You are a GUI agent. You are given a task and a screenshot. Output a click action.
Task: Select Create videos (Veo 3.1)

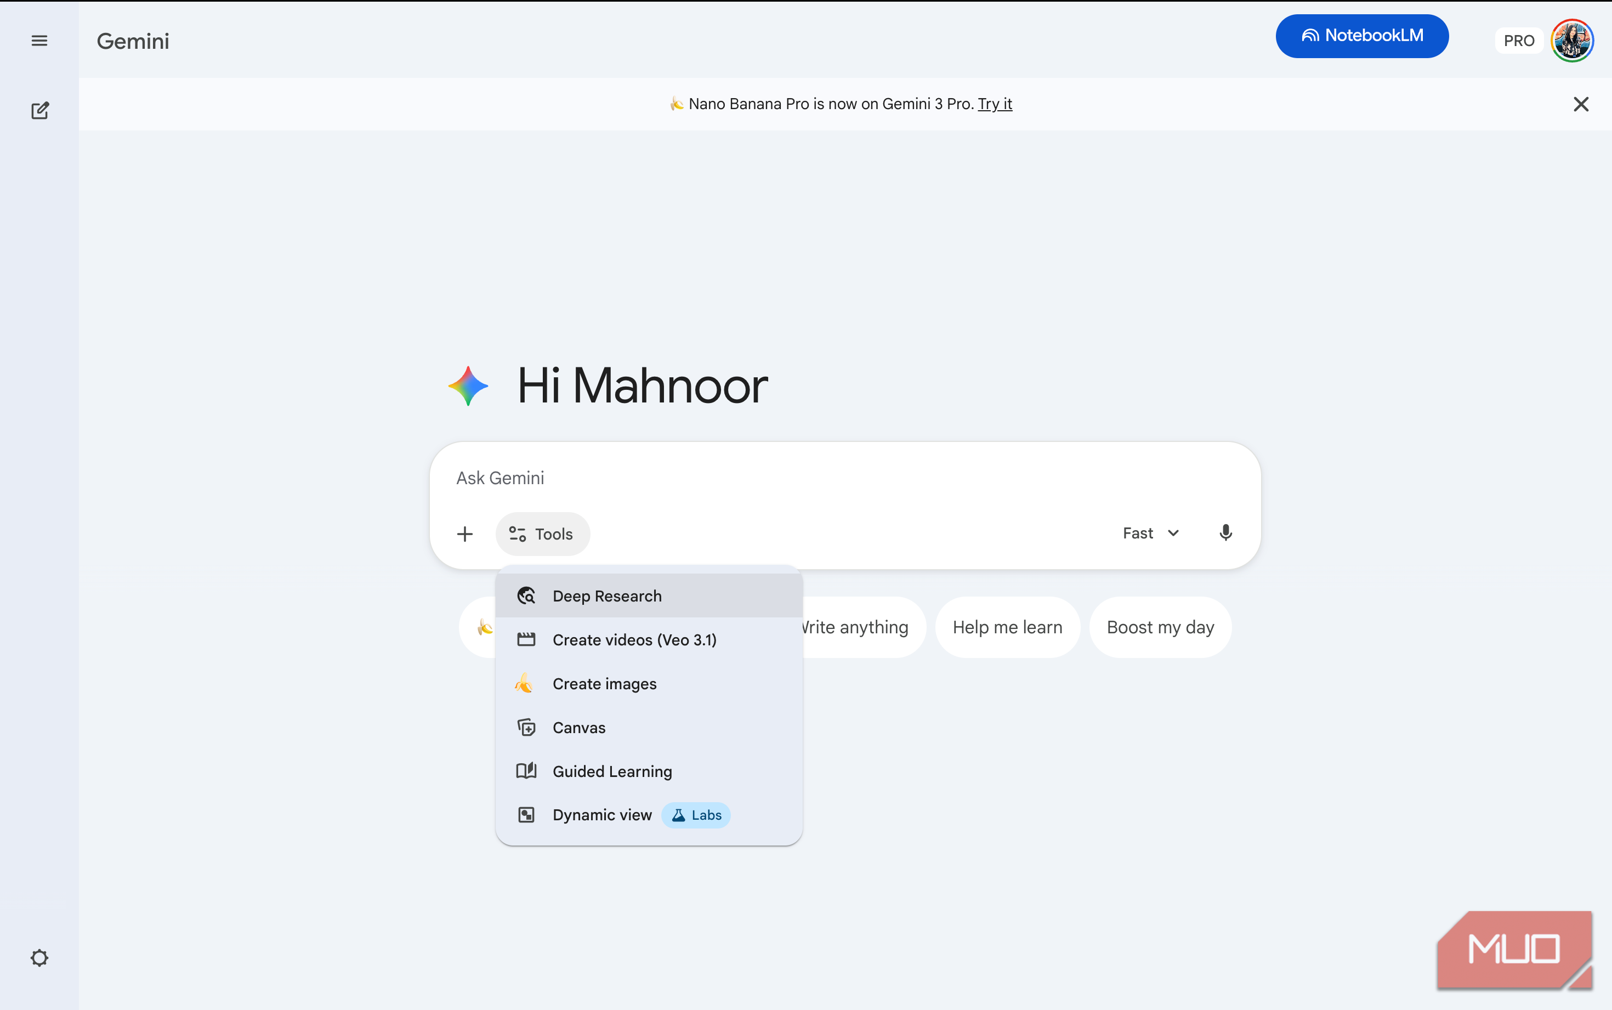pyautogui.click(x=634, y=640)
